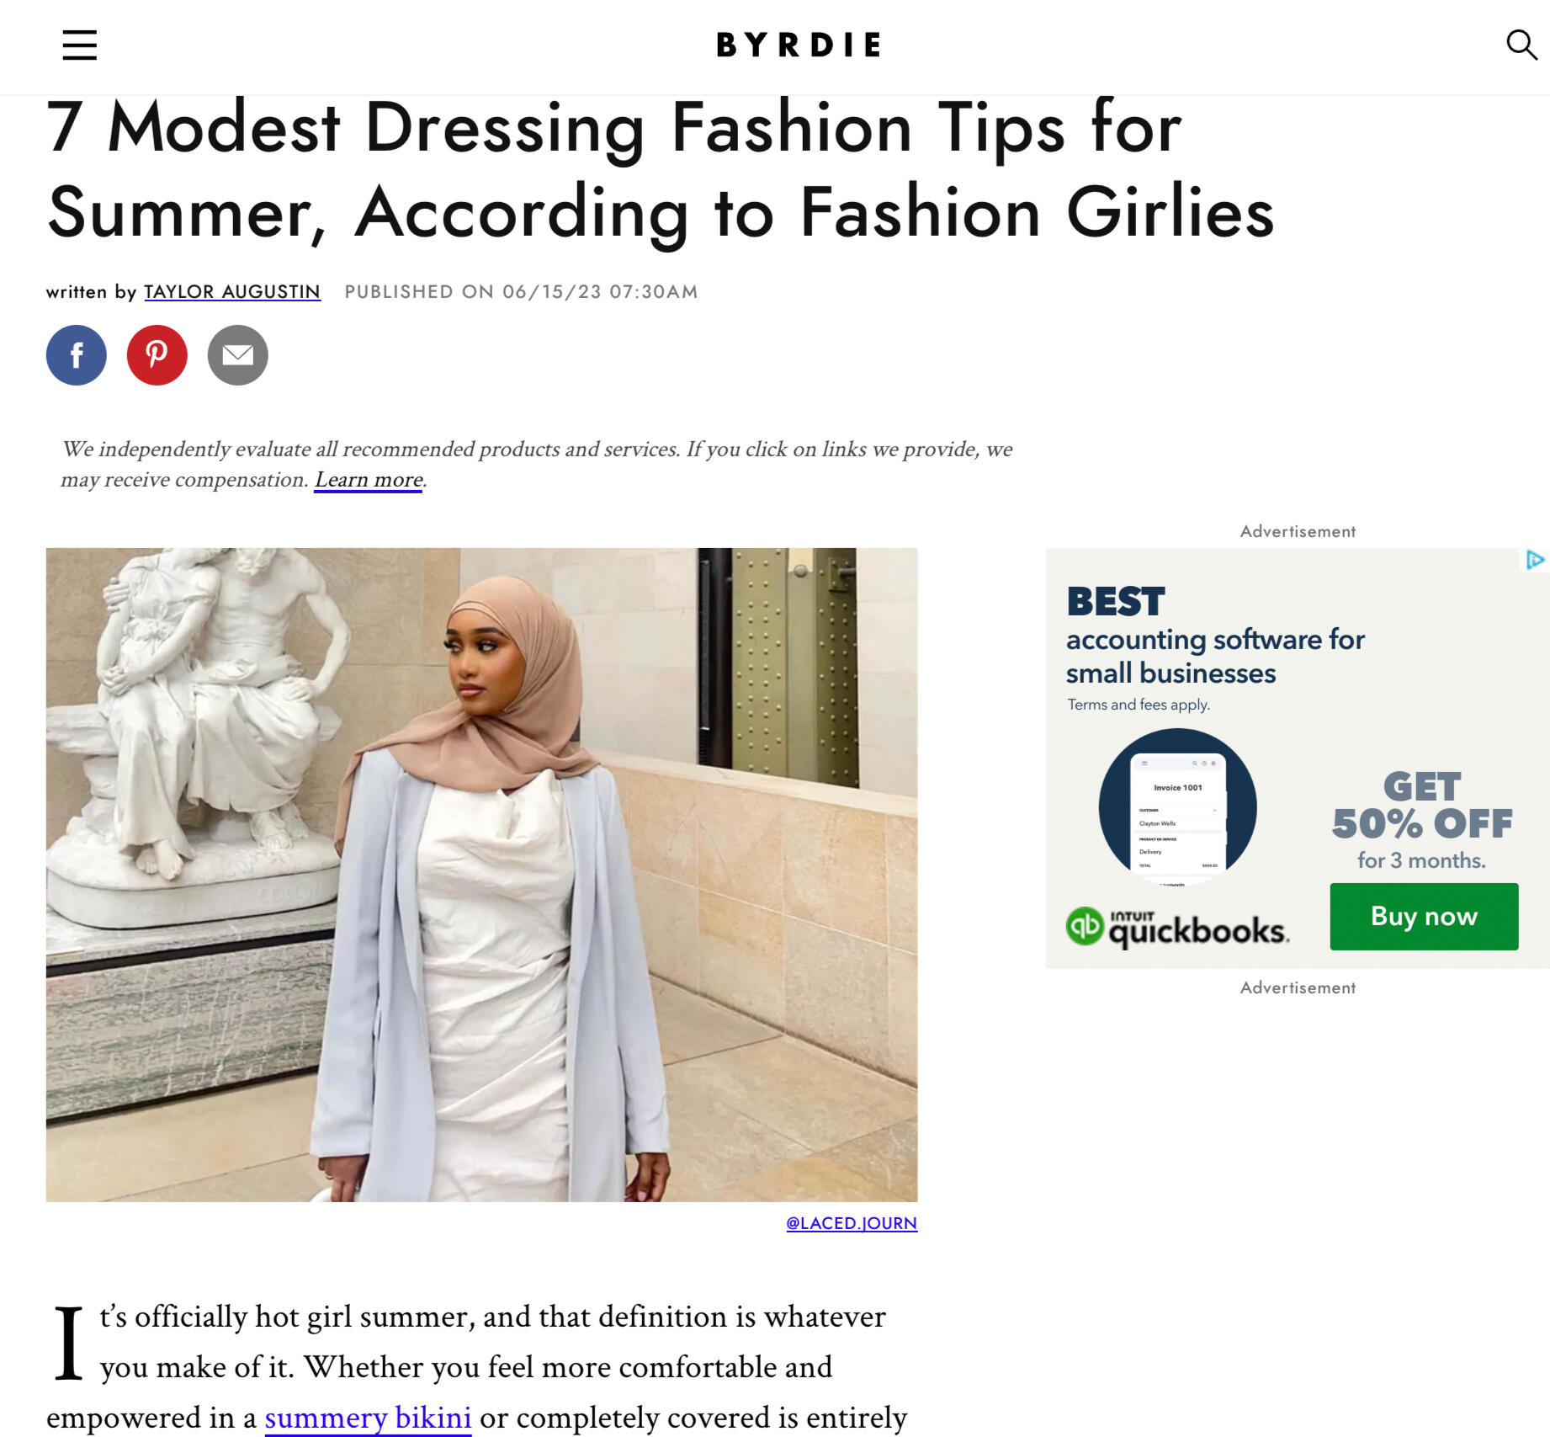Visit the @LACED.JOURN photo credit

click(852, 1223)
